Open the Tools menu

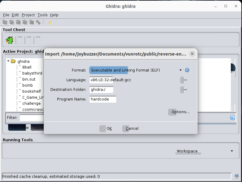(x=43, y=15)
